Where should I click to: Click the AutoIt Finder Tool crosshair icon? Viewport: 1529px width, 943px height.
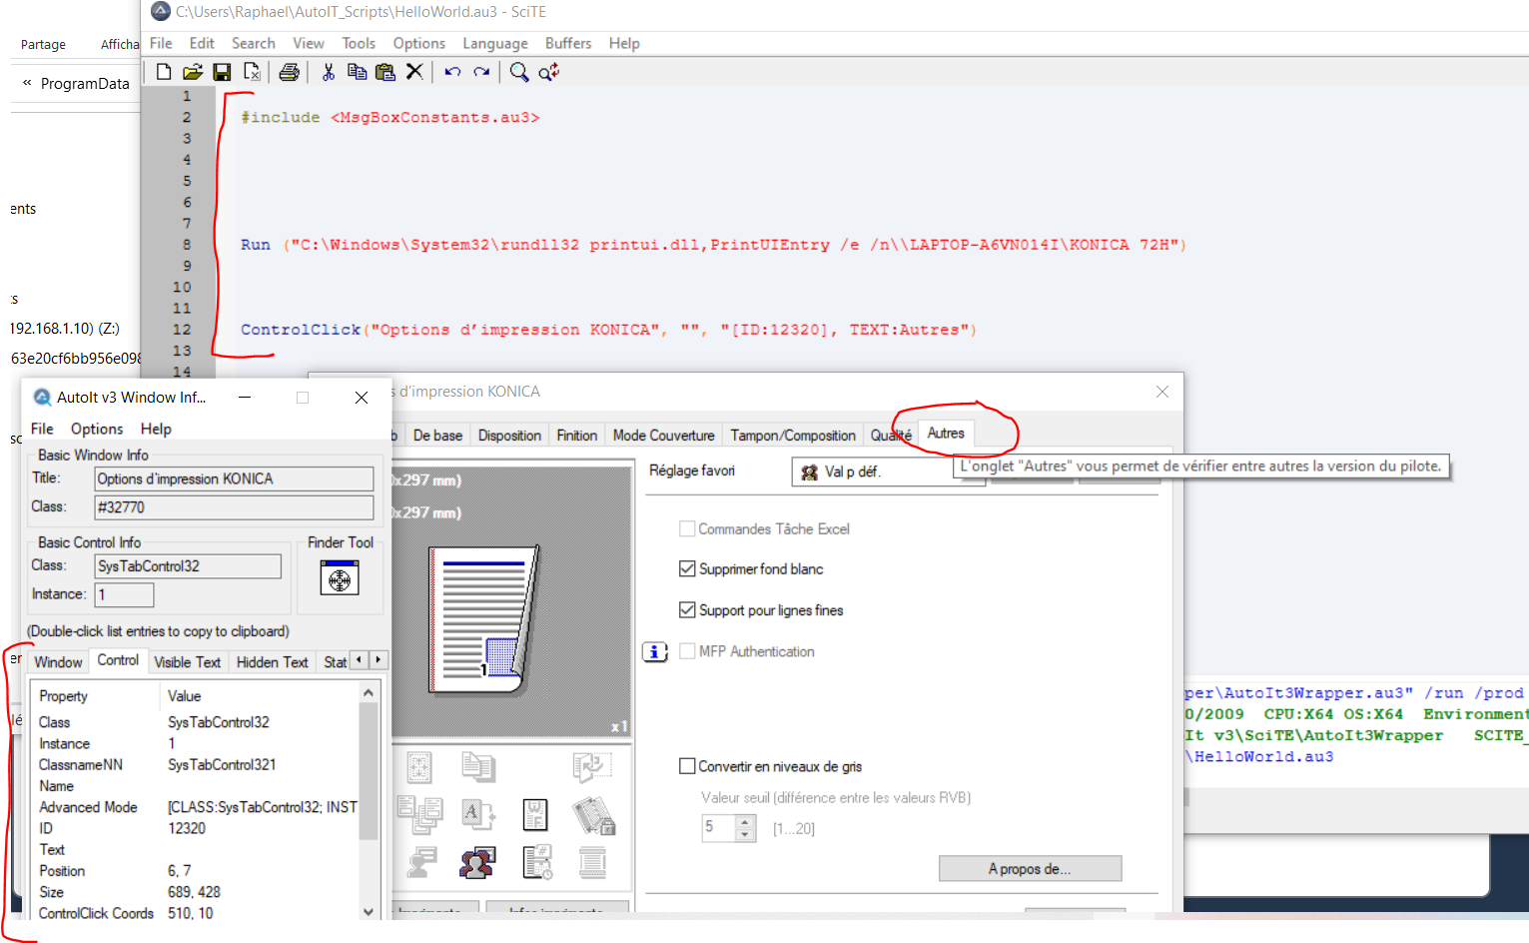pyautogui.click(x=340, y=578)
